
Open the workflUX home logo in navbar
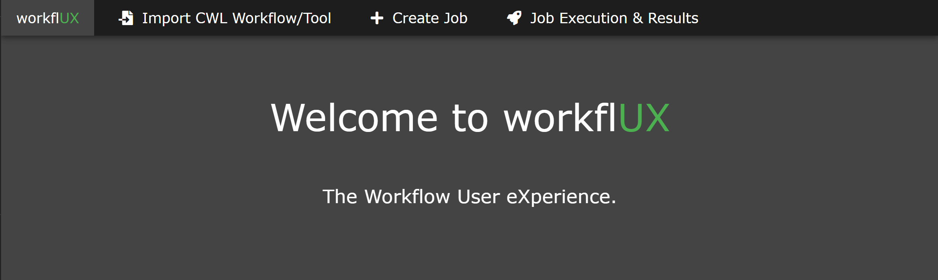[x=48, y=18]
